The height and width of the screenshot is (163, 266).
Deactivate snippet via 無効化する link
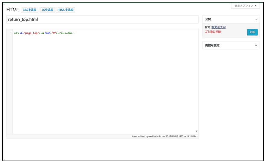coord(219,27)
